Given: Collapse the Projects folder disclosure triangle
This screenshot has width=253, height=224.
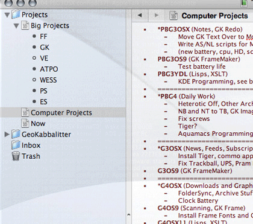Looking at the screenshot, I should pyautogui.click(x=7, y=15).
